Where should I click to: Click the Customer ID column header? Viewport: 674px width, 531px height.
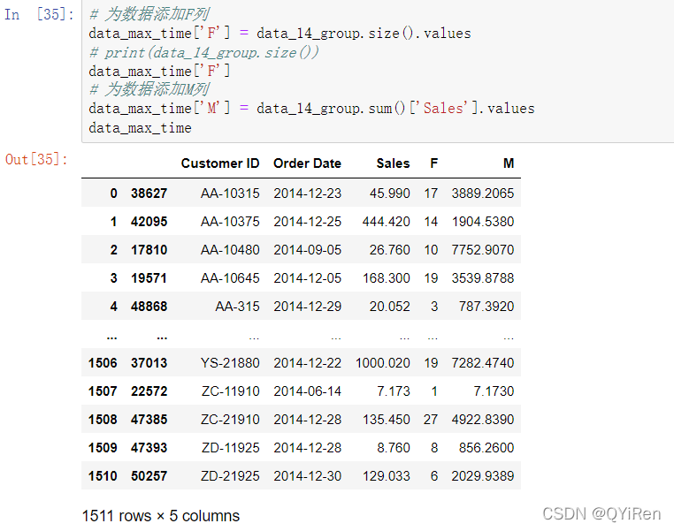pos(220,163)
